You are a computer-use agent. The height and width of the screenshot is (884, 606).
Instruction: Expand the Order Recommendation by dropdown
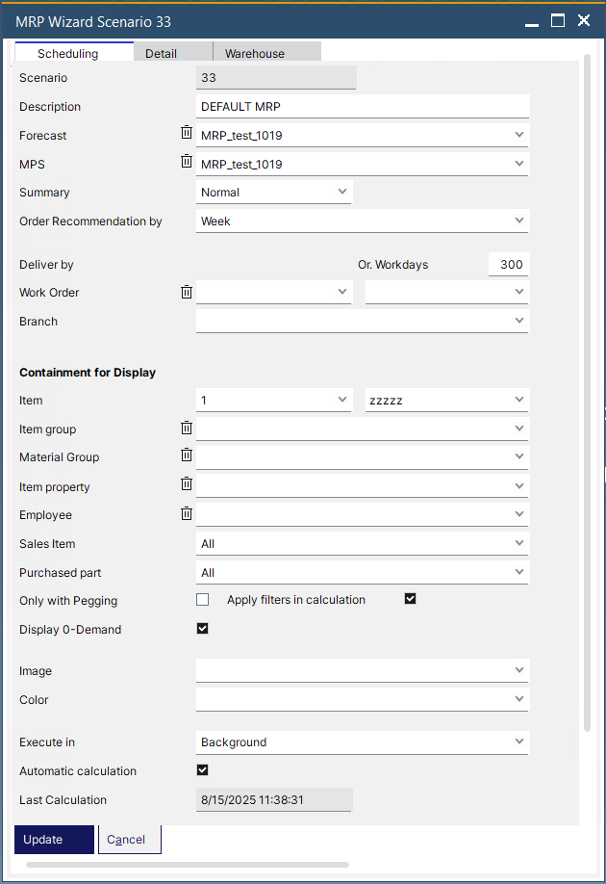point(363,221)
